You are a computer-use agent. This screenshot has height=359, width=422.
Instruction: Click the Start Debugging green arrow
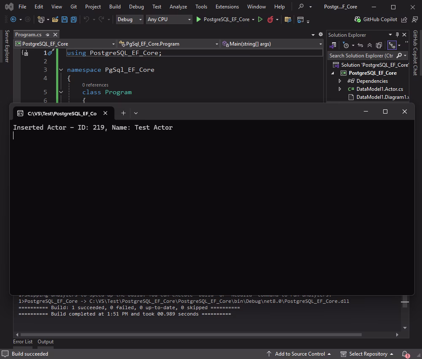(198, 19)
